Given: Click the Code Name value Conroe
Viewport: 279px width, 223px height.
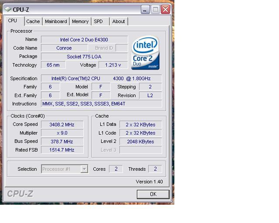Looking at the screenshot, I should click(x=64, y=48).
